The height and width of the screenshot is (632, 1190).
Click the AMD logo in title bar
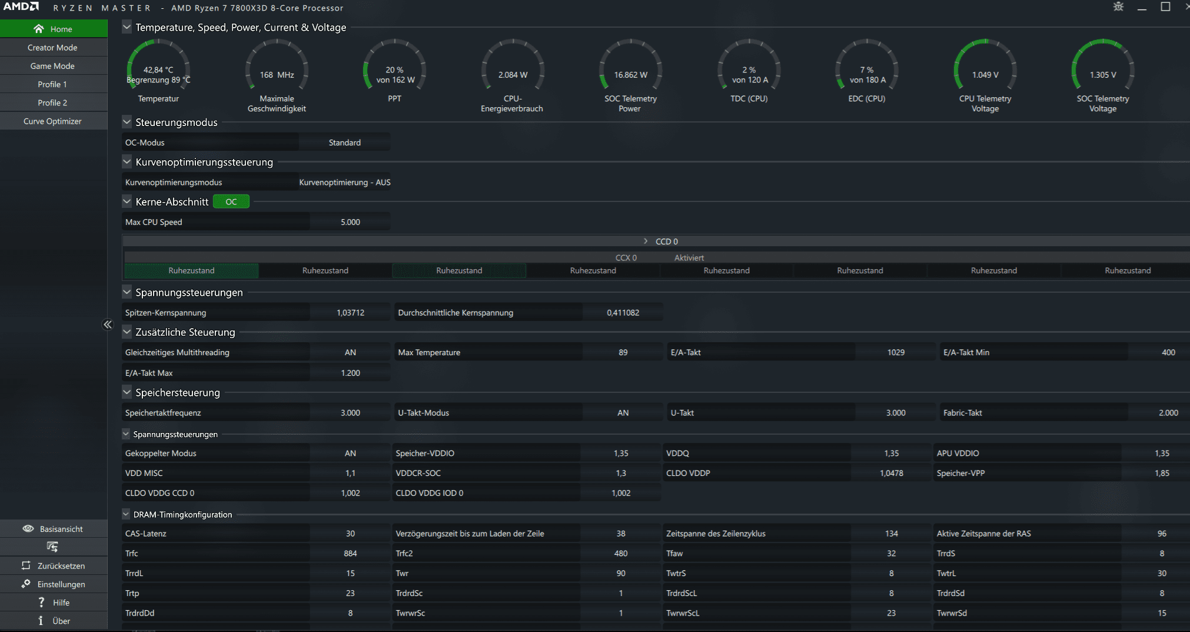click(x=21, y=7)
